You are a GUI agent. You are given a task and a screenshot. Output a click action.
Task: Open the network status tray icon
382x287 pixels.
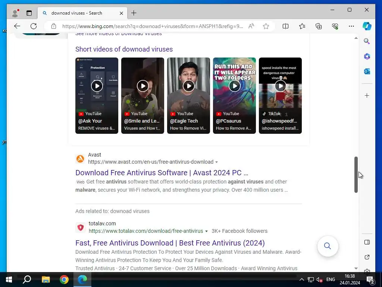tap(311, 280)
